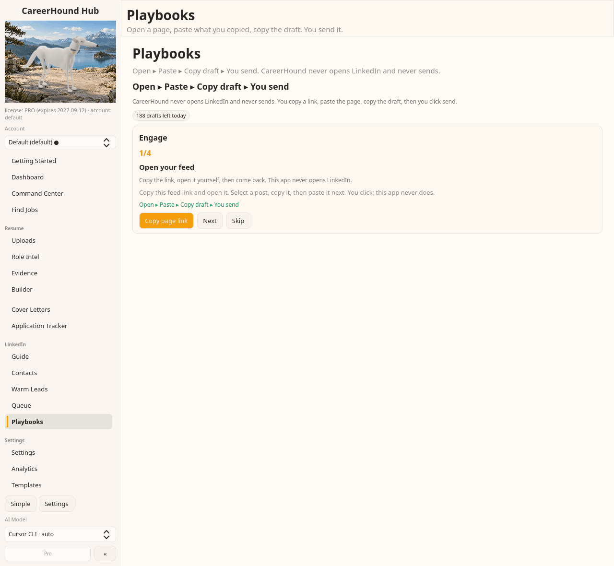Open the Account dropdown showing Default (default)
Viewport: 614px width, 566px height.
click(60, 142)
